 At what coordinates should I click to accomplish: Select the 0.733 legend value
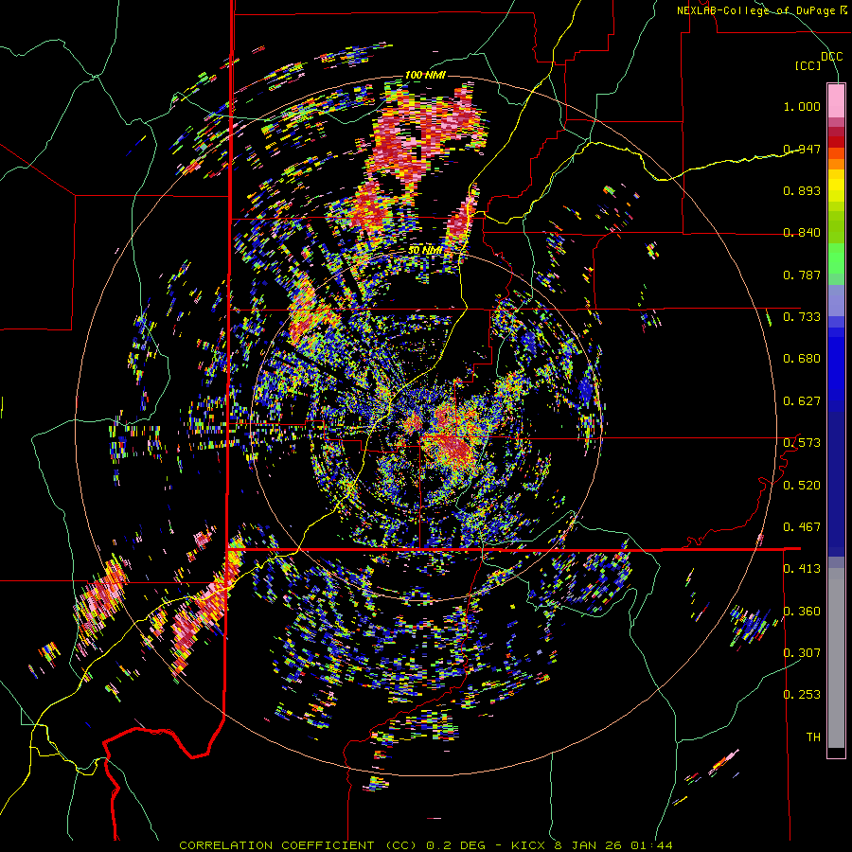(802, 317)
